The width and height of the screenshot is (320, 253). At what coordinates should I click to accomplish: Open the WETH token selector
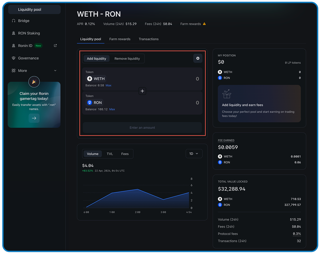[96, 78]
